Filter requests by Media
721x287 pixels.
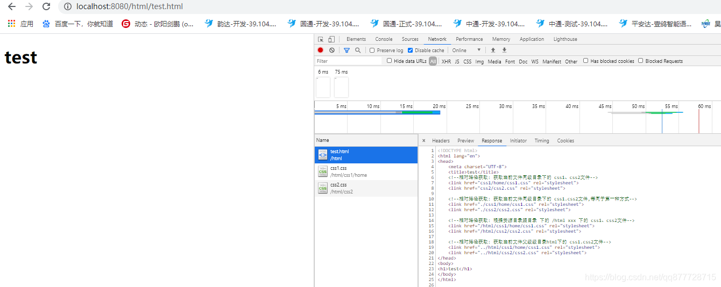[x=494, y=61]
